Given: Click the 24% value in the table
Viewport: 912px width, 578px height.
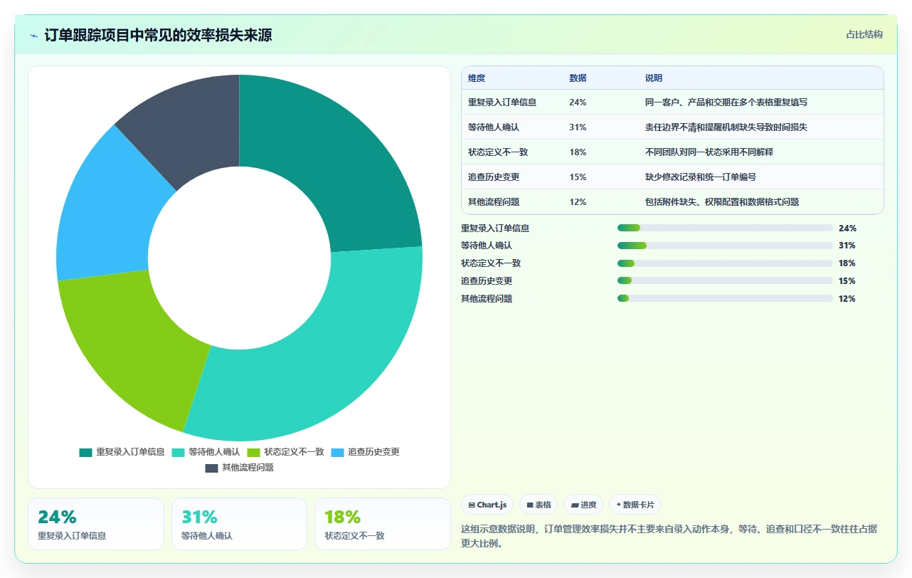Looking at the screenshot, I should (578, 103).
